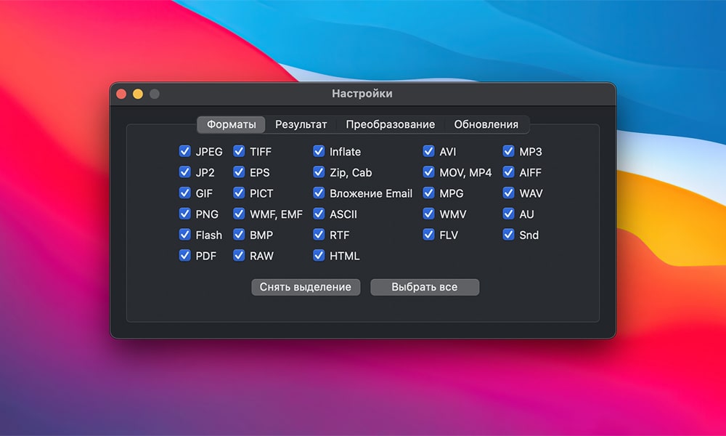The image size is (726, 436).
Task: Disable the AIFF audio format
Action: point(507,172)
